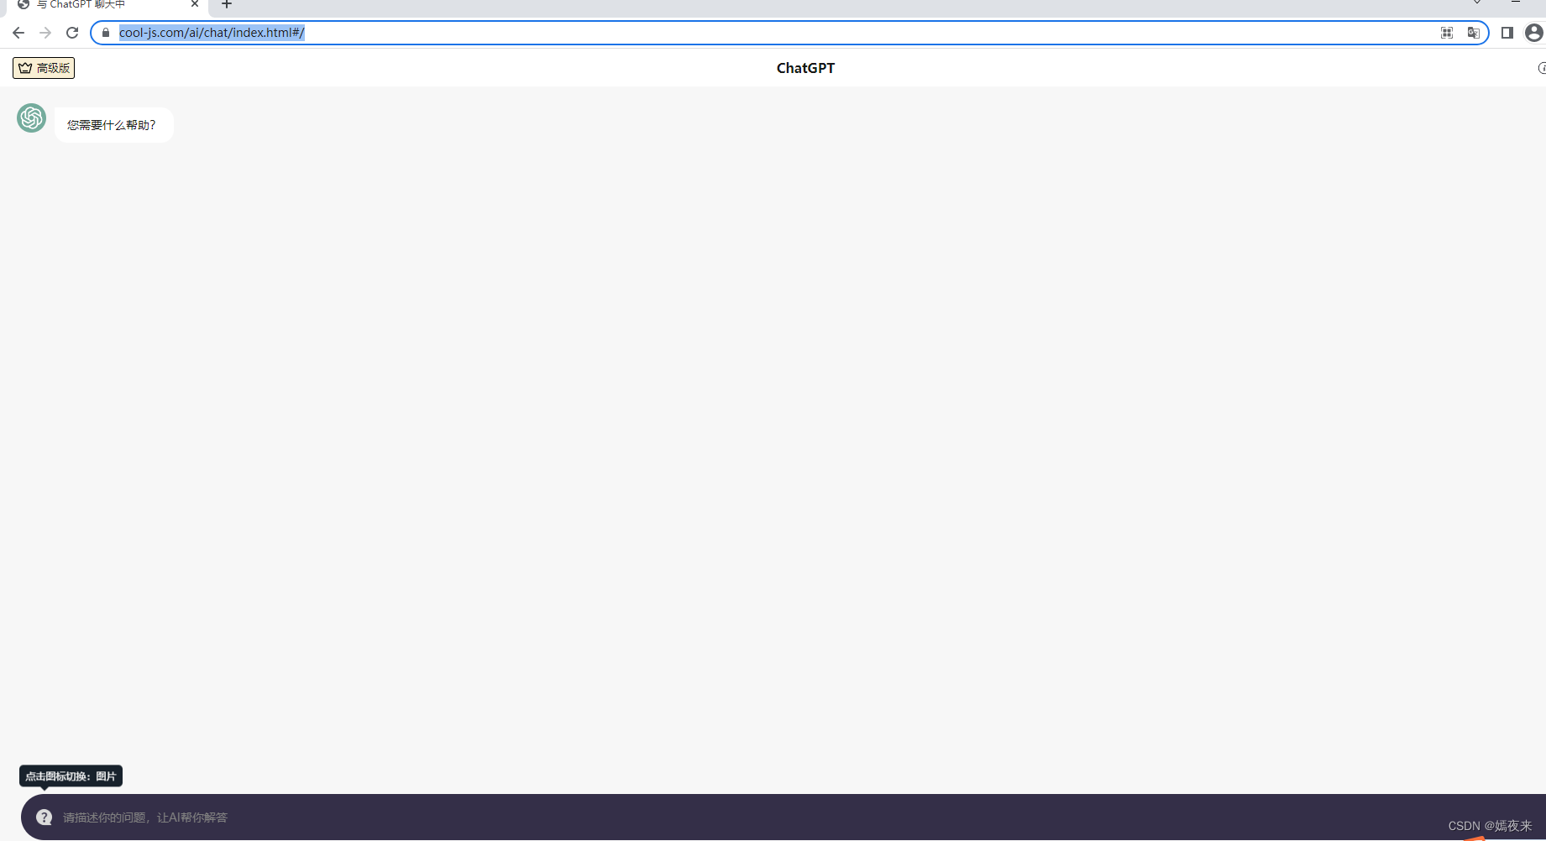Screen dimensions: 1546x841
Task: Open the tab search chevron
Action: [1477, 3]
